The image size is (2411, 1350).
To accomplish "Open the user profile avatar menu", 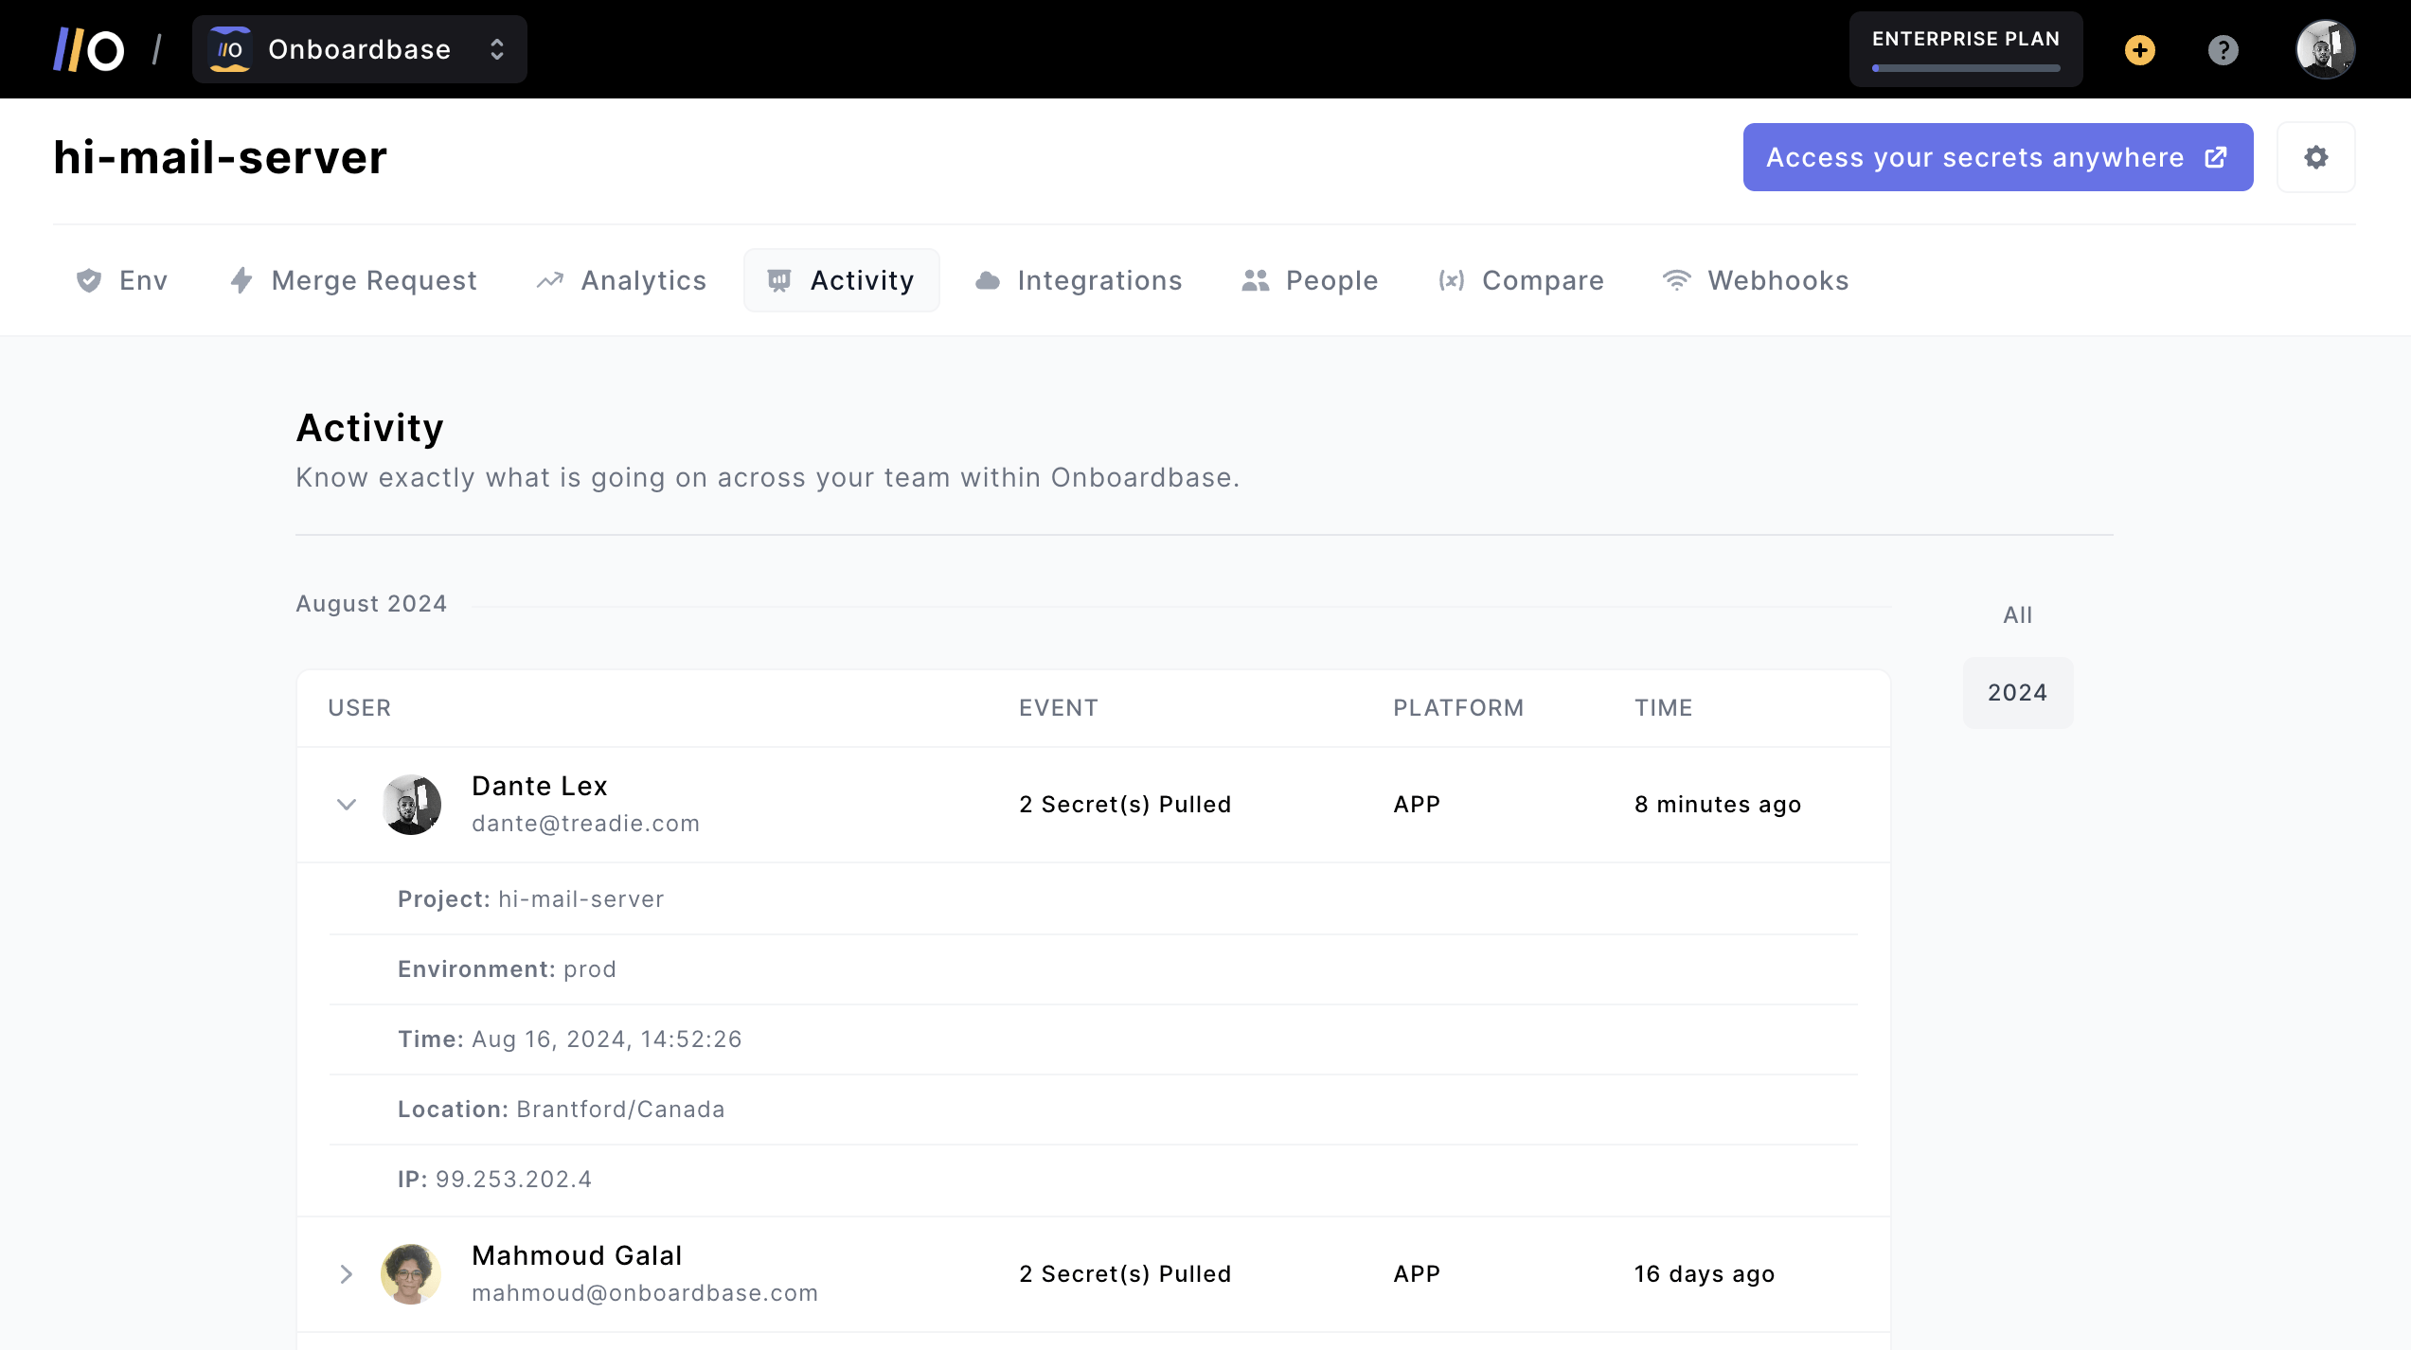I will pyautogui.click(x=2326, y=49).
